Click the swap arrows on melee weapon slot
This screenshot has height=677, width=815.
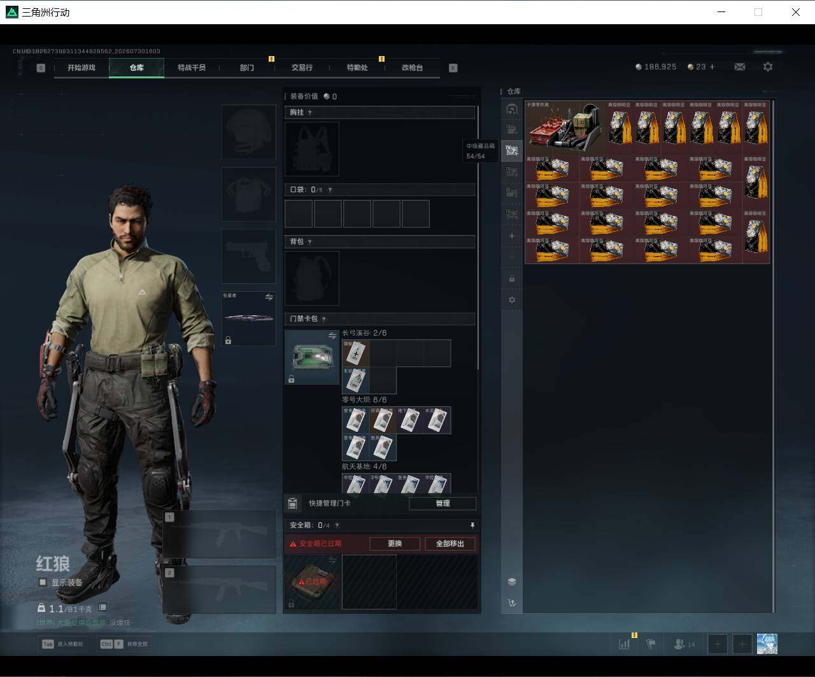(269, 297)
